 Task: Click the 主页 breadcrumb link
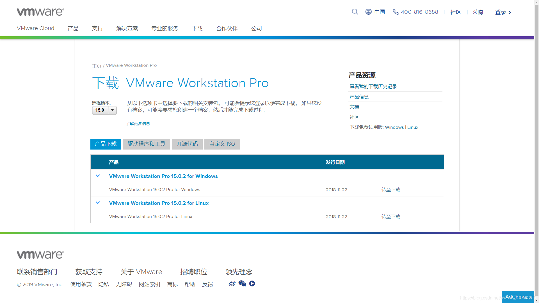(x=97, y=66)
